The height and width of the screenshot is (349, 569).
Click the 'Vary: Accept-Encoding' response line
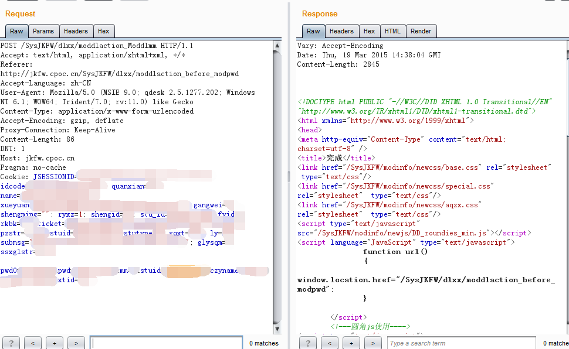tap(340, 46)
